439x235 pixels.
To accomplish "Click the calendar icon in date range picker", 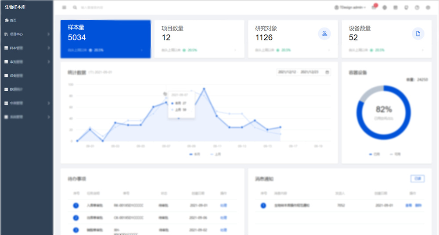I will [x=327, y=72].
